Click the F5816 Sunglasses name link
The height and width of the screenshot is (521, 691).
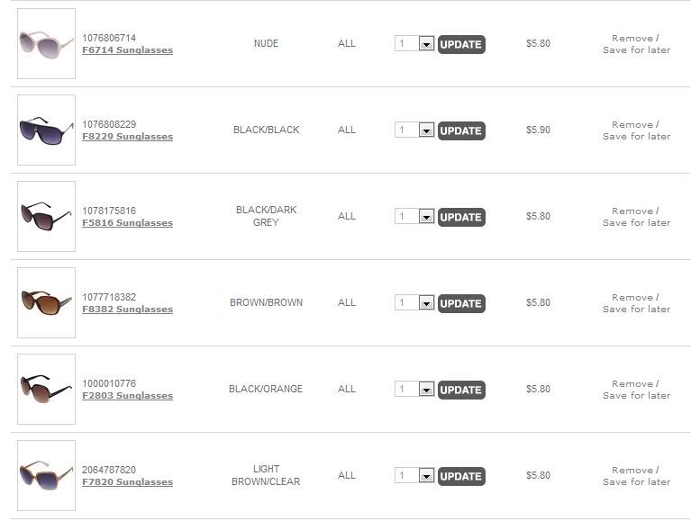[x=127, y=223]
